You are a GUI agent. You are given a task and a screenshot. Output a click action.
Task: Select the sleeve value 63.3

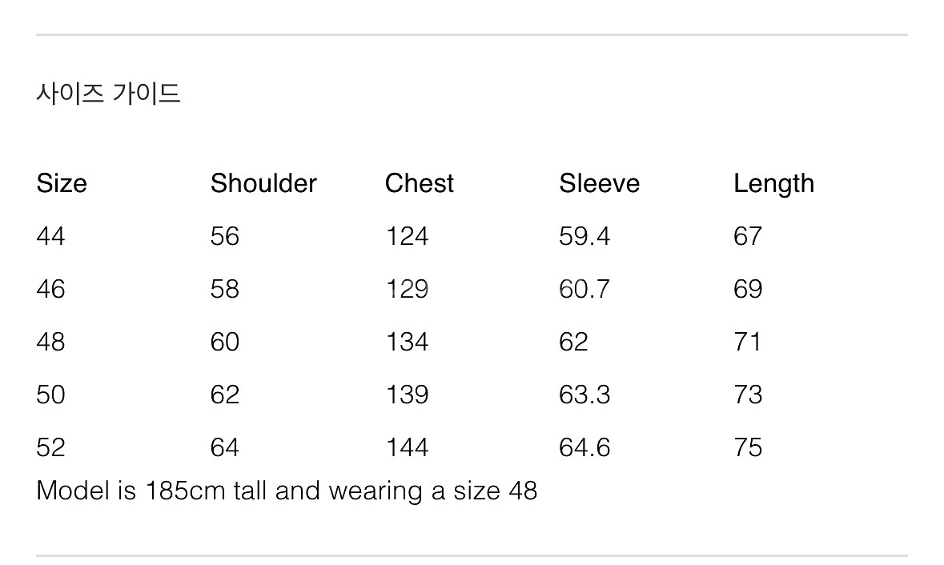(584, 395)
